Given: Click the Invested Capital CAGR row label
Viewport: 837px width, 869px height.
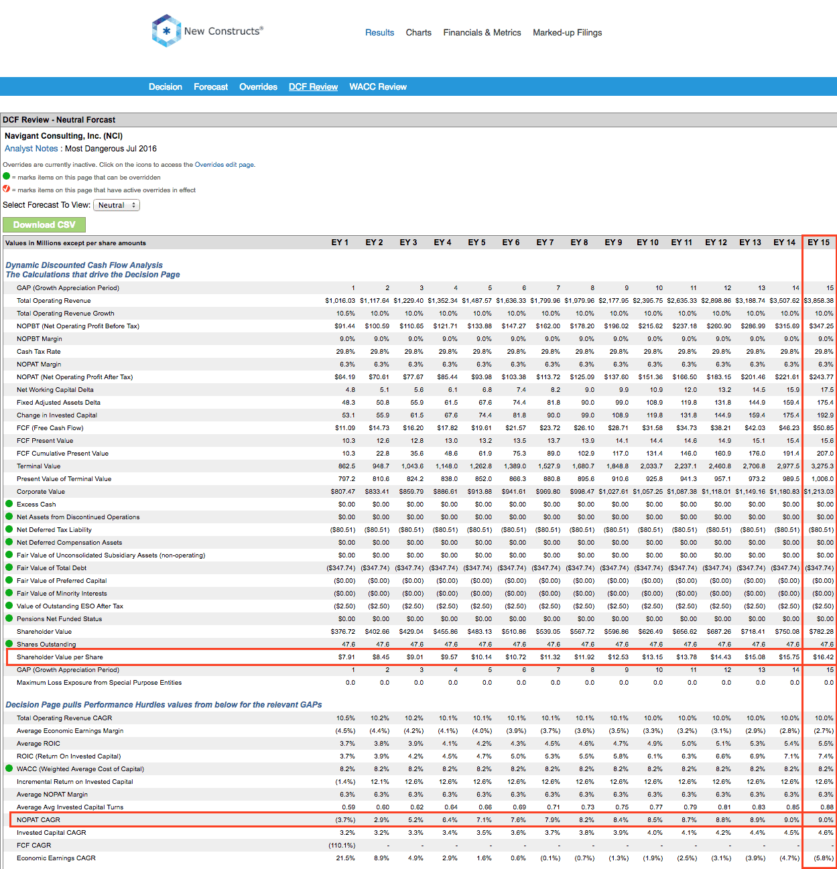Looking at the screenshot, I should (x=52, y=832).
